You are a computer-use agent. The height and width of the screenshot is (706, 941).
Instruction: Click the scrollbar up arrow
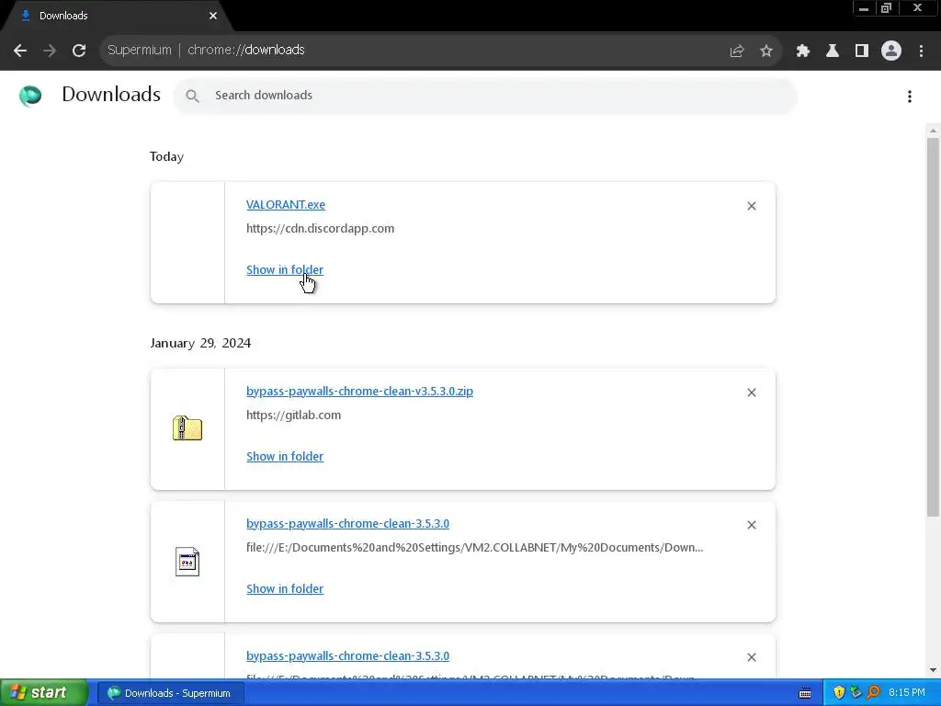[x=934, y=131]
